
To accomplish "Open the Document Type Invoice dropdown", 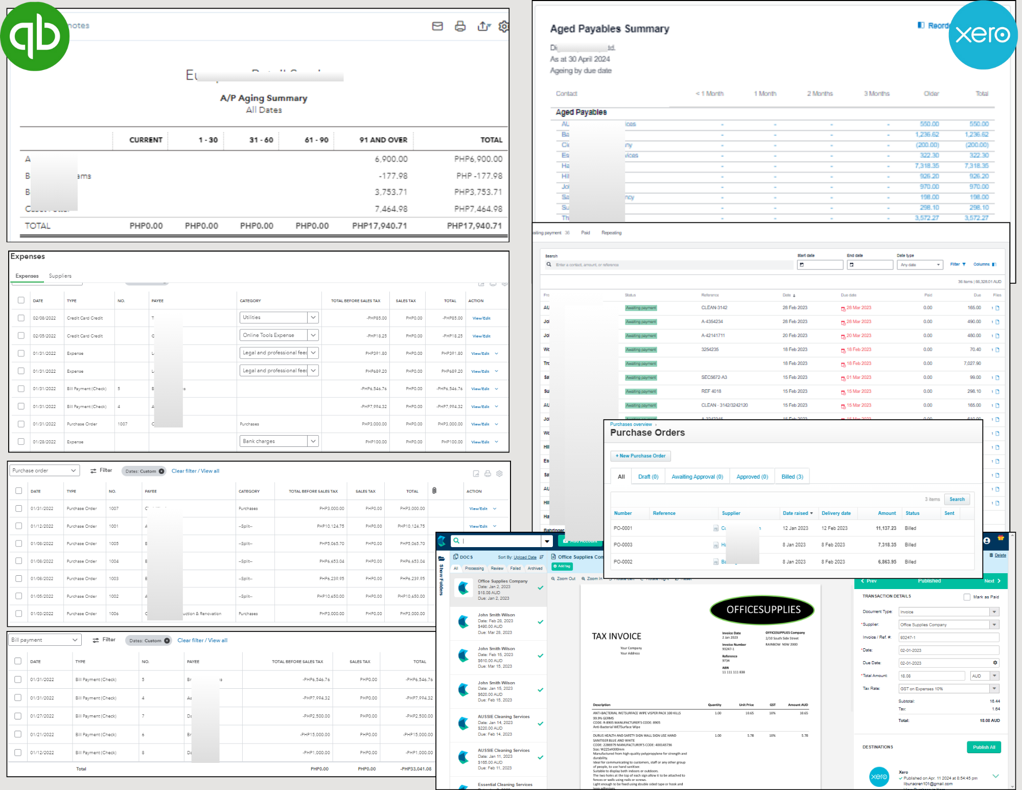I will click(x=949, y=612).
